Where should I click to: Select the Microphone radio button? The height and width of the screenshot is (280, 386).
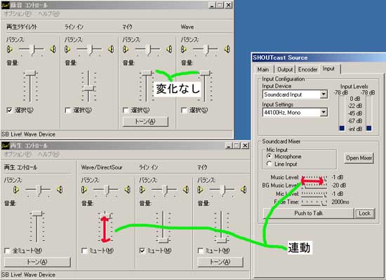click(x=269, y=156)
